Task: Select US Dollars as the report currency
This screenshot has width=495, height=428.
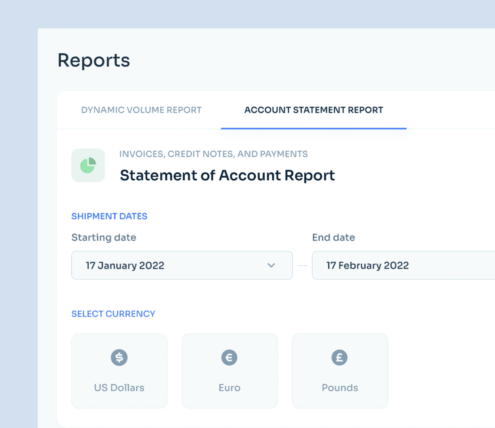Action: (x=119, y=371)
